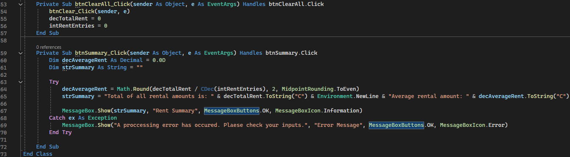Image resolution: width=570 pixels, height=157 pixels.
Task: Collapse the btnClearAll_Click Sub outline chevron
Action: point(20,4)
